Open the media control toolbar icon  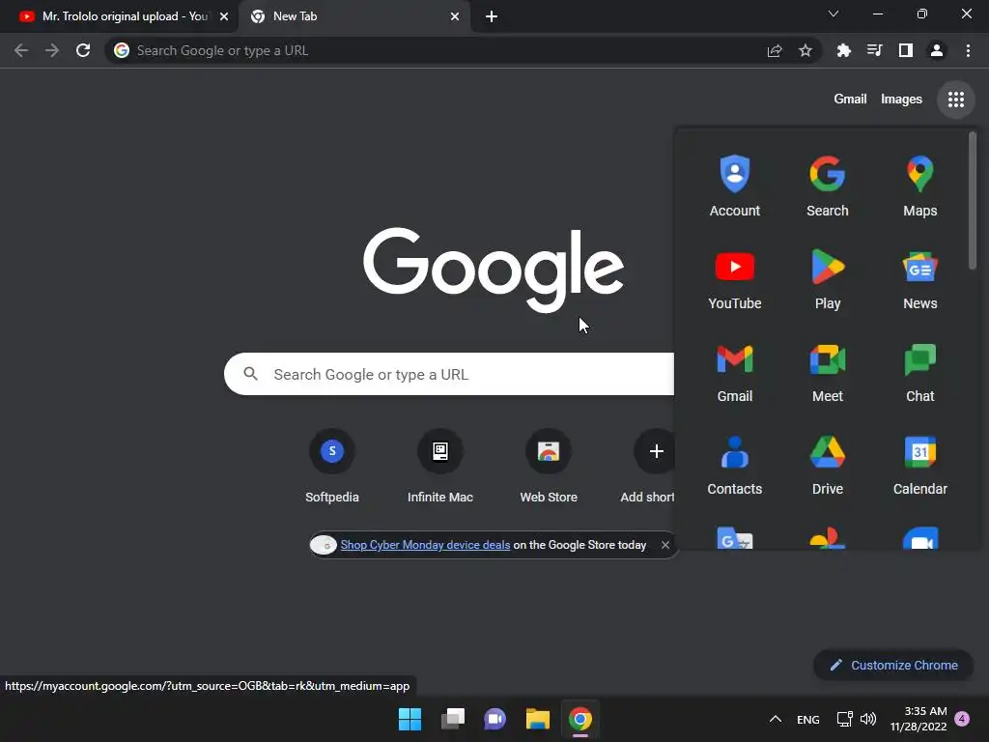point(874,50)
